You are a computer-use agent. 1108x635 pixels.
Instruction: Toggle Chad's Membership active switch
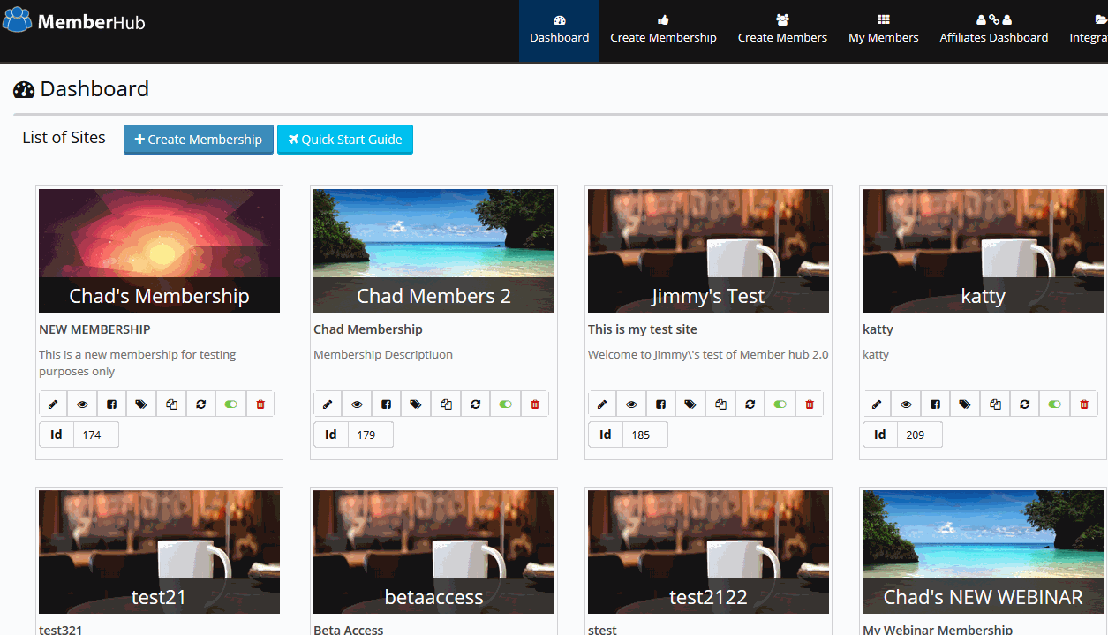click(231, 404)
